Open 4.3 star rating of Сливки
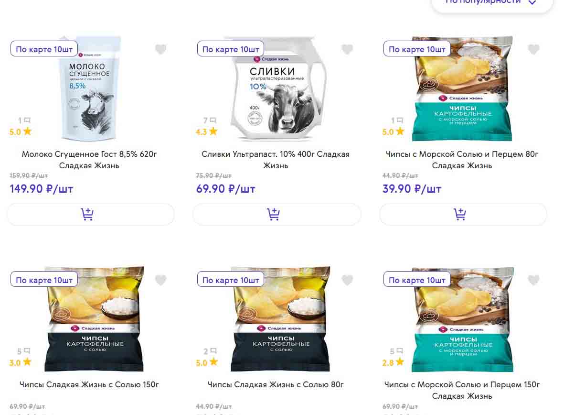Image resolution: width=585 pixels, height=415 pixels. (207, 131)
